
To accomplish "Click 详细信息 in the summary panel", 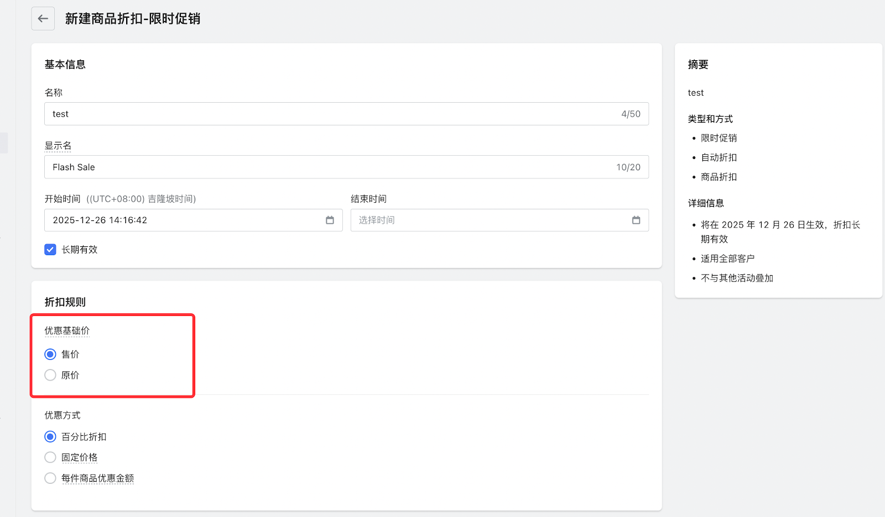I will click(706, 203).
